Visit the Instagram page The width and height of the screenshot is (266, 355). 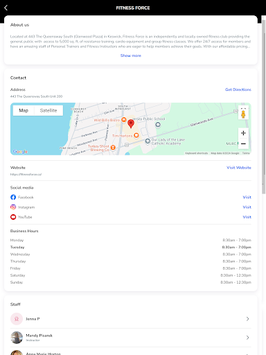pos(247,207)
